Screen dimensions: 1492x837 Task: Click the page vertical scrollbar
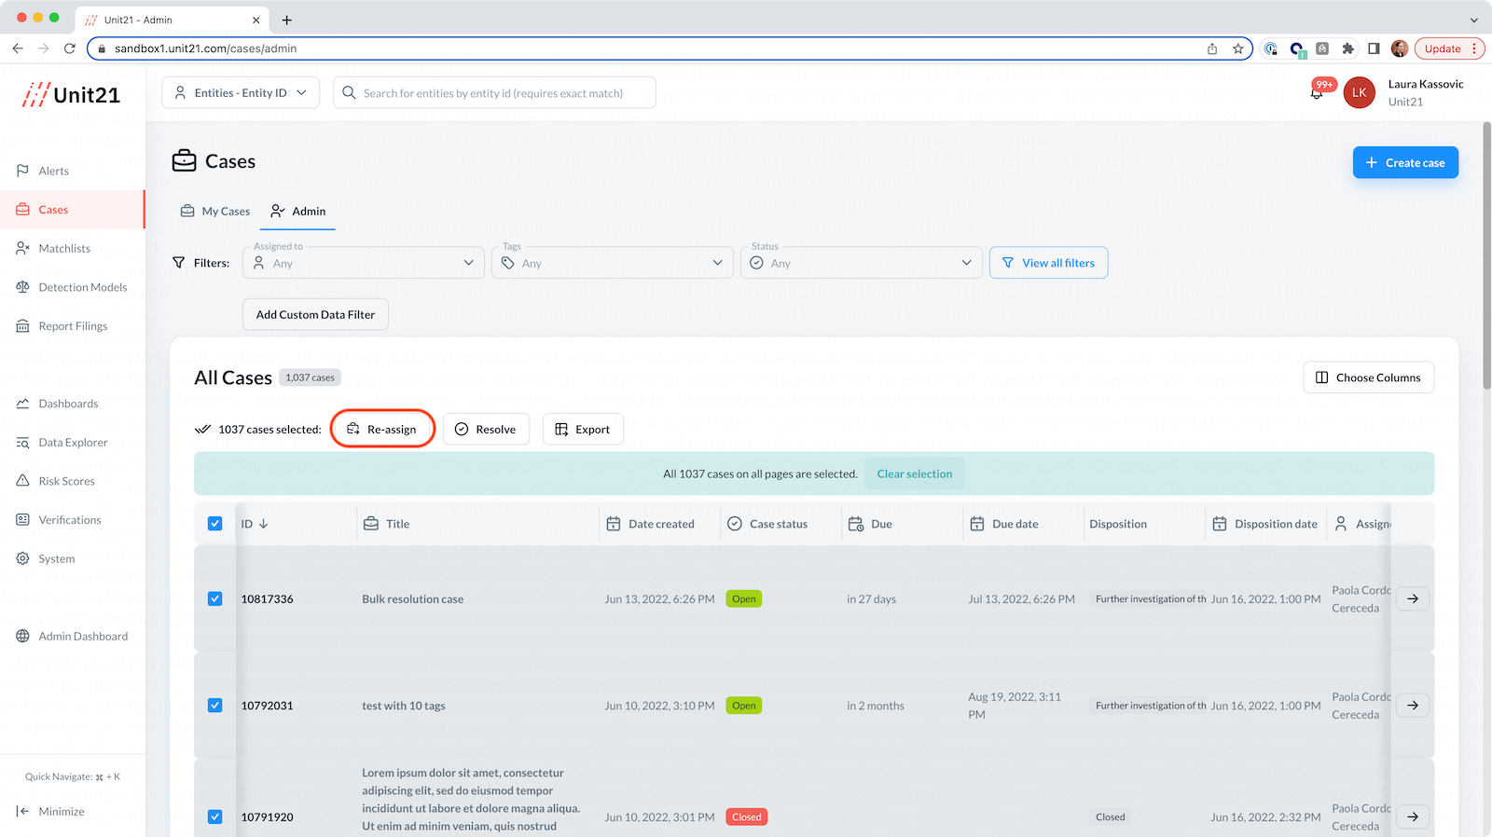coord(1486,256)
